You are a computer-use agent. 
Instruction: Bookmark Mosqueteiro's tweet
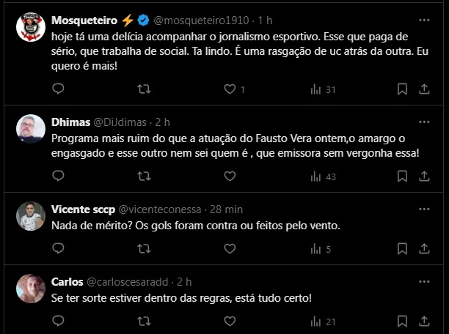[402, 89]
